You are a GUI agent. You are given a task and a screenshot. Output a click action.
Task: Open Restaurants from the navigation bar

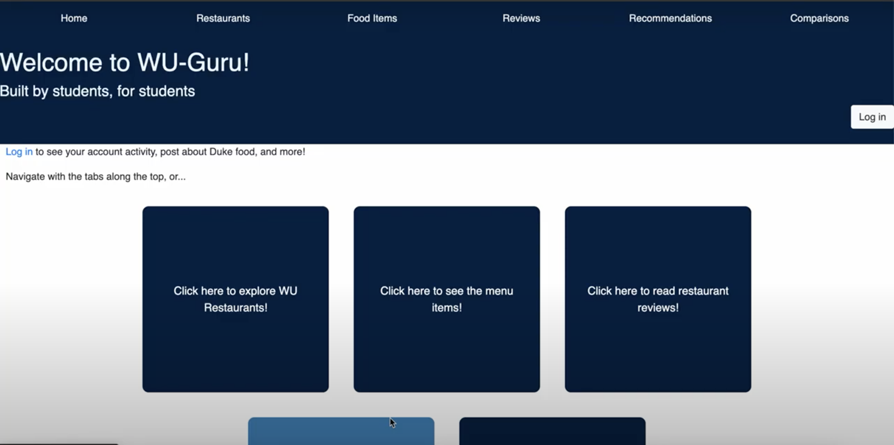223,18
